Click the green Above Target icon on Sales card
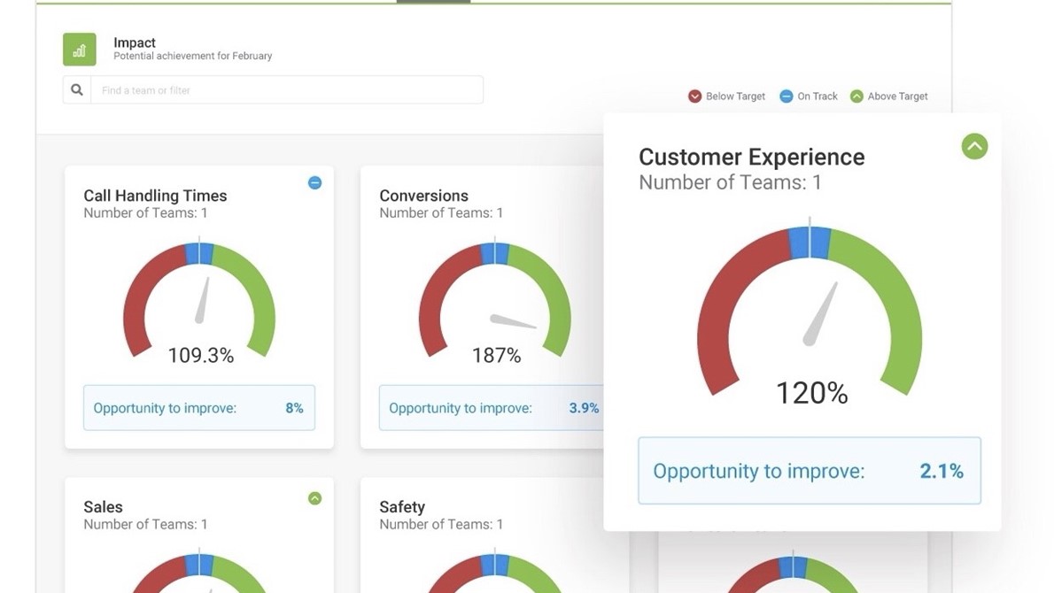The image size is (1054, 593). pos(314,498)
